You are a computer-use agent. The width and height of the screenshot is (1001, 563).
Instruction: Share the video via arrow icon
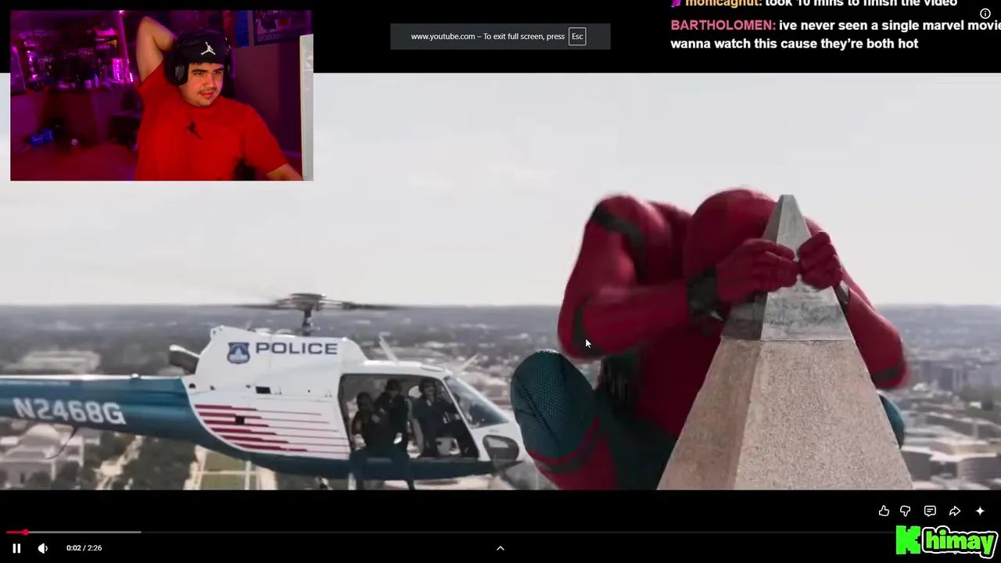coord(955,511)
